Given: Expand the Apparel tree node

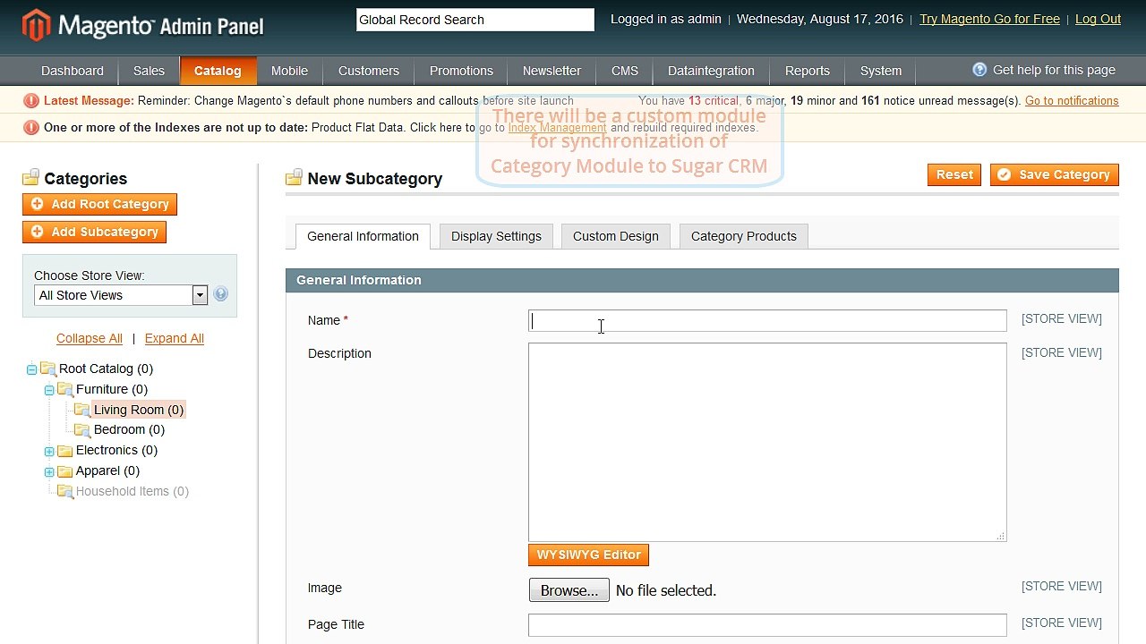Looking at the screenshot, I should (49, 472).
